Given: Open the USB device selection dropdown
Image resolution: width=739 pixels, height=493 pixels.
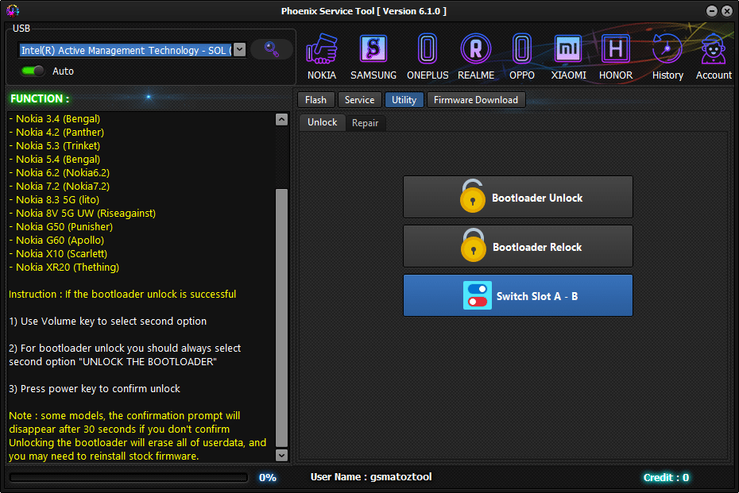Looking at the screenshot, I should point(239,49).
